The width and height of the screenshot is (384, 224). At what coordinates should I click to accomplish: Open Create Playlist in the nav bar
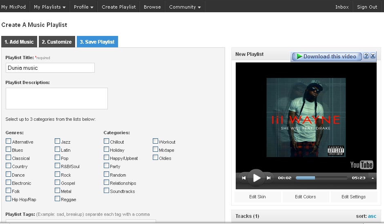[x=118, y=7]
